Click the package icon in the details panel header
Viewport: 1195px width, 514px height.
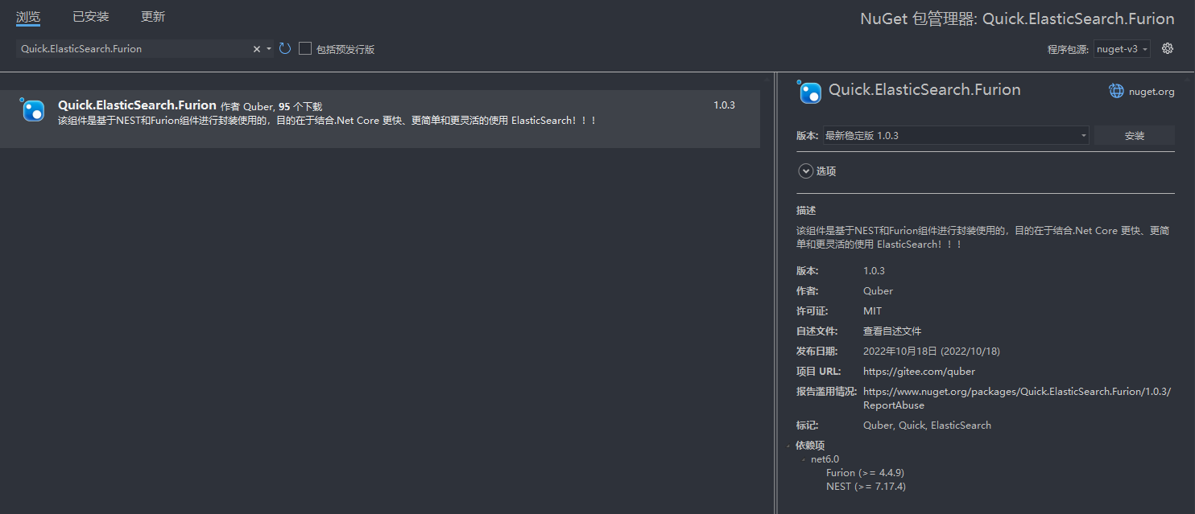tap(808, 92)
